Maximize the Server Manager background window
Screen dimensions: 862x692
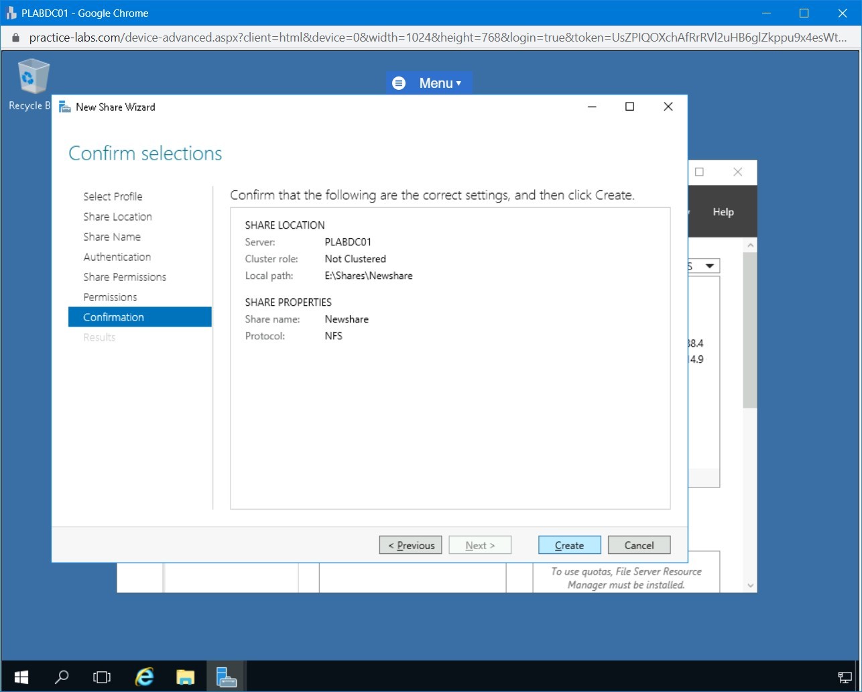699,172
